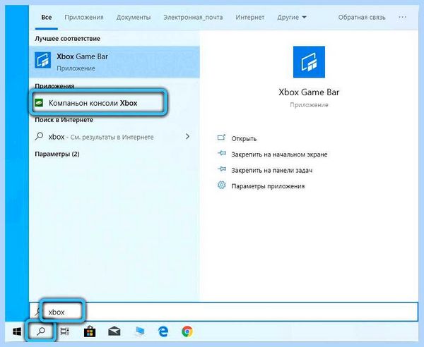Click the taskbar search magnifier icon
This screenshot has height=347, width=424.
tap(41, 331)
